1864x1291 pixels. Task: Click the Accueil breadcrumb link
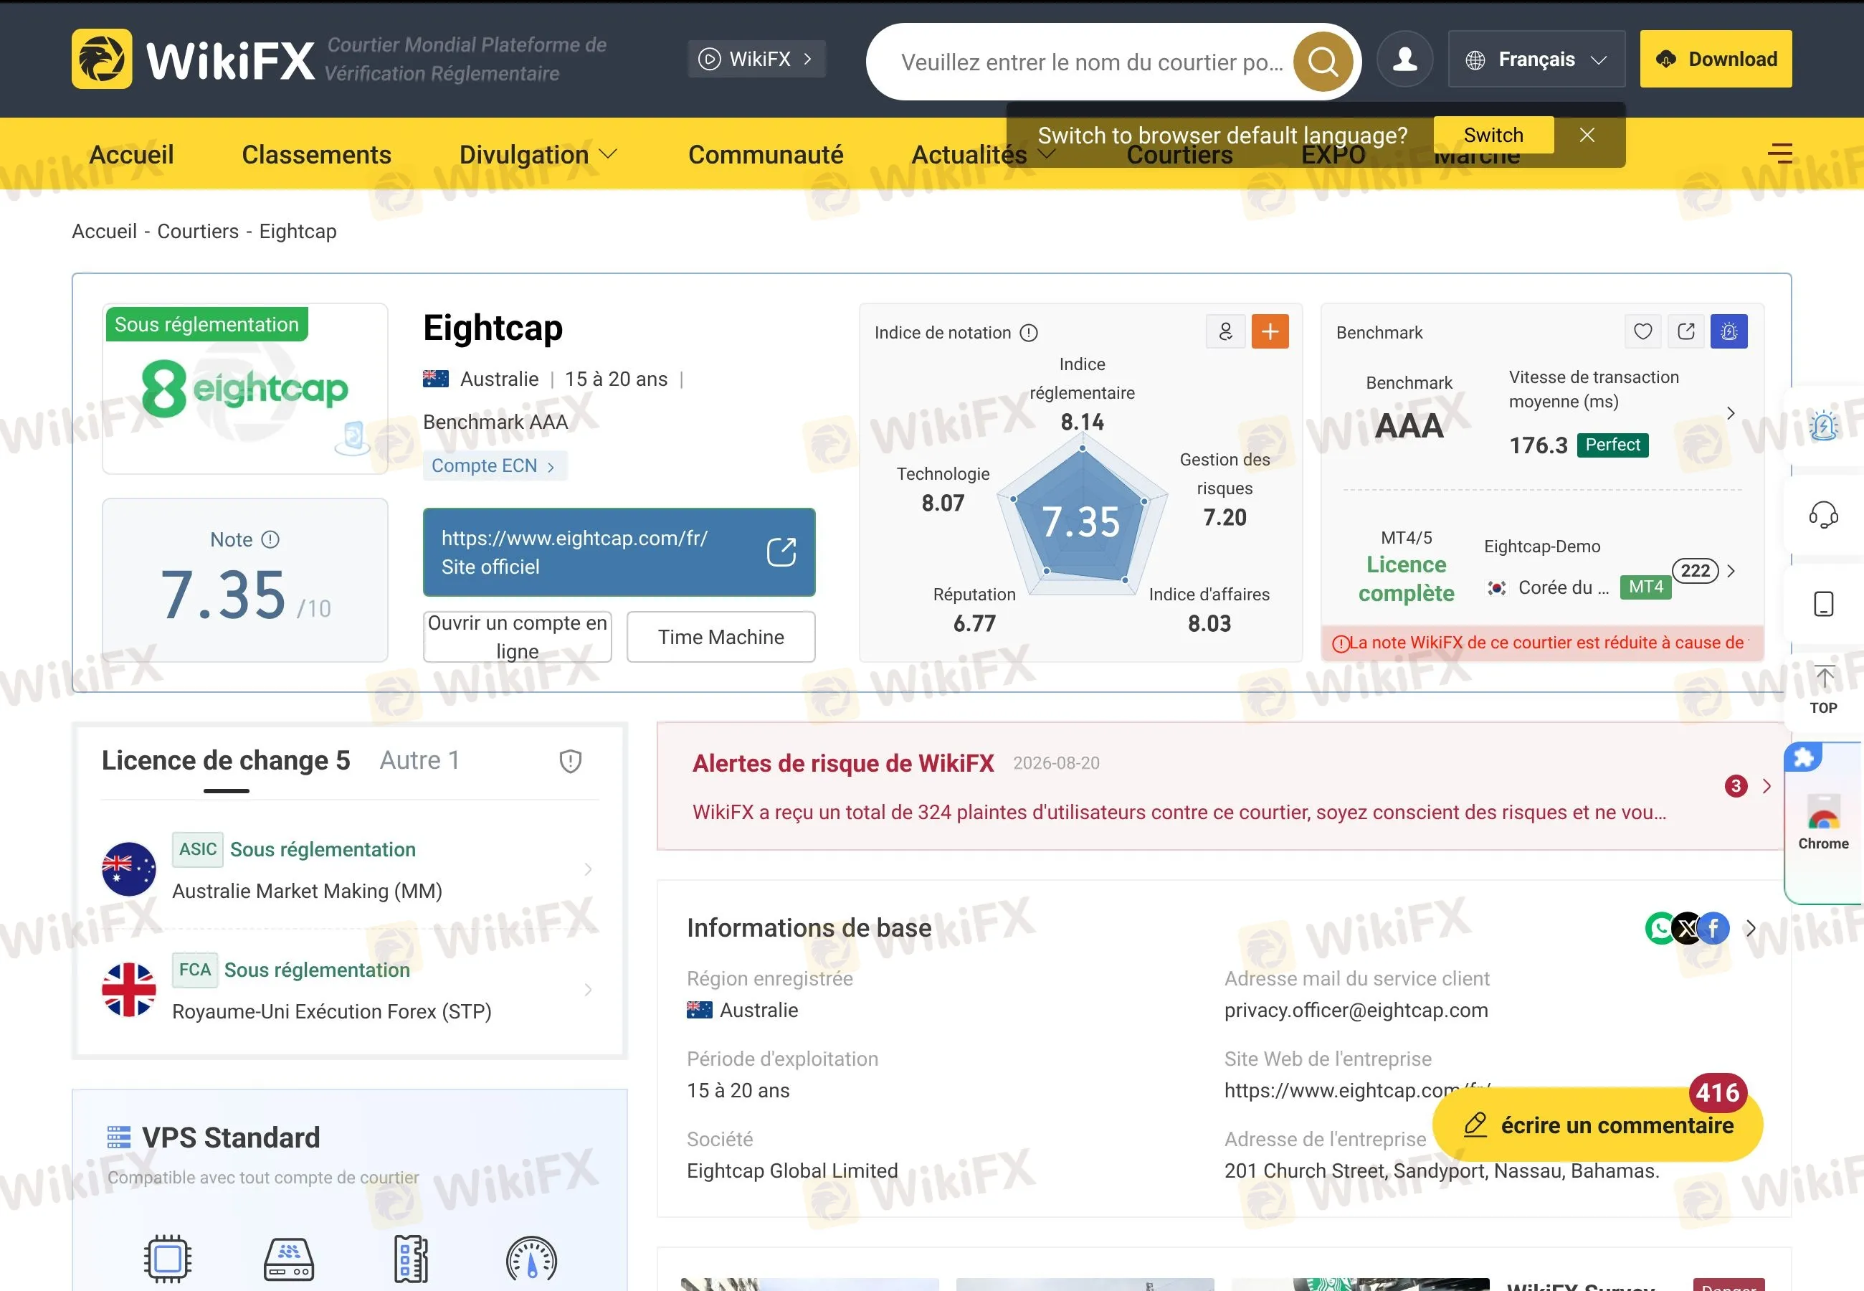(104, 232)
